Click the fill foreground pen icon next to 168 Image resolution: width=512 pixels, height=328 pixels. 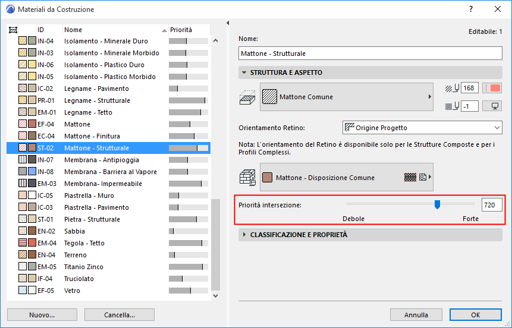point(453,88)
